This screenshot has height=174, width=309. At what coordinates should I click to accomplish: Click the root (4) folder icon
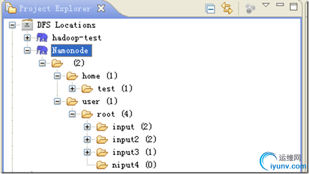tap(87, 114)
